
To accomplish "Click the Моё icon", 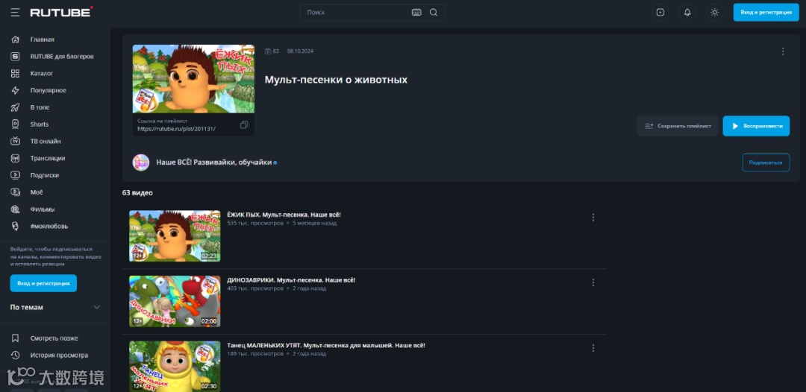I will pos(16,192).
